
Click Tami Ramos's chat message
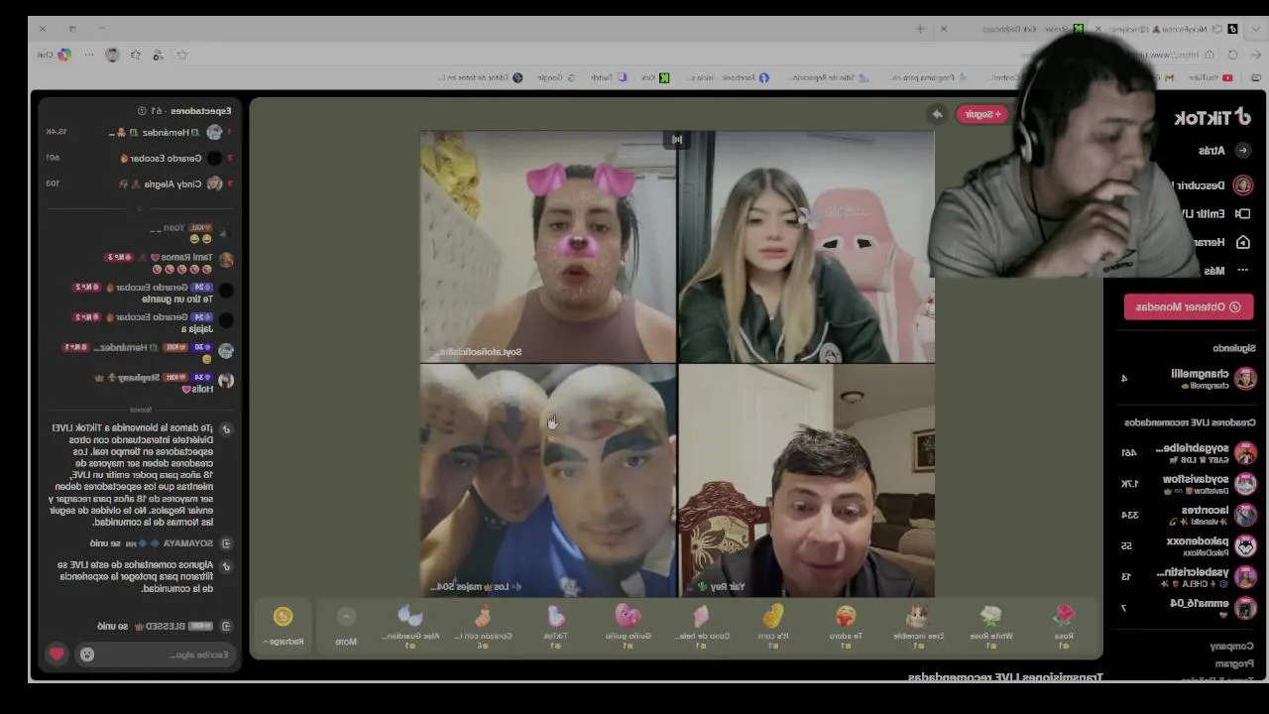pos(169,263)
